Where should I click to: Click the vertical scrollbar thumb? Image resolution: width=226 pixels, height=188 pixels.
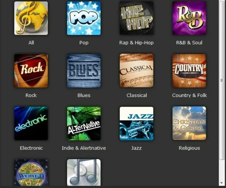(222, 80)
